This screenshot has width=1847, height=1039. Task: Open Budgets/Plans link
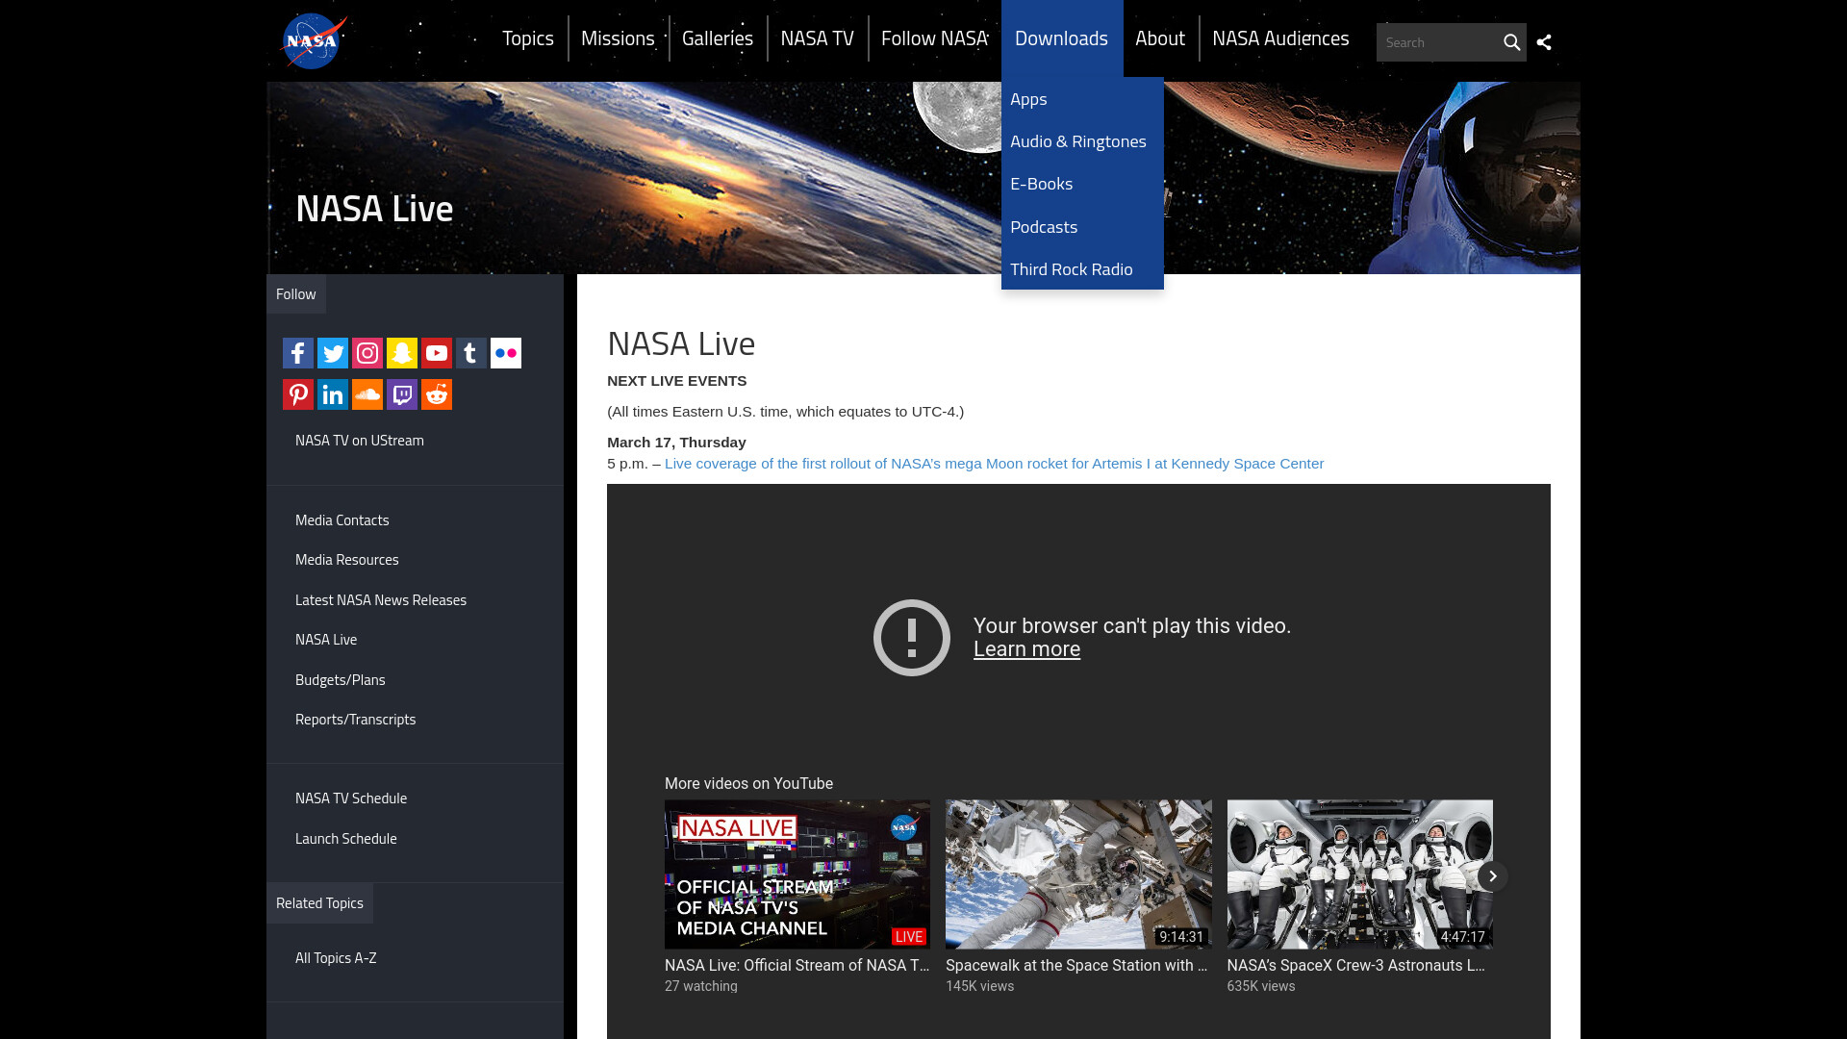(x=341, y=680)
